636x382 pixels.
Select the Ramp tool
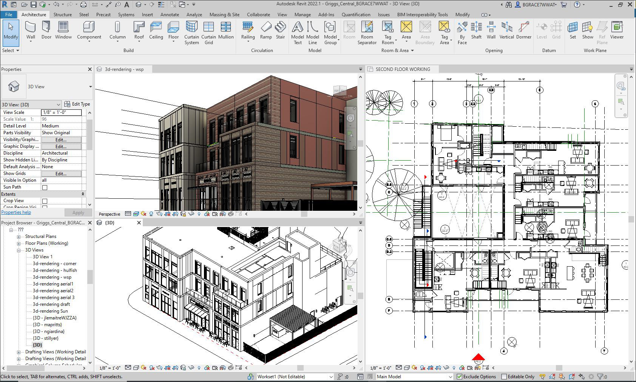click(266, 30)
